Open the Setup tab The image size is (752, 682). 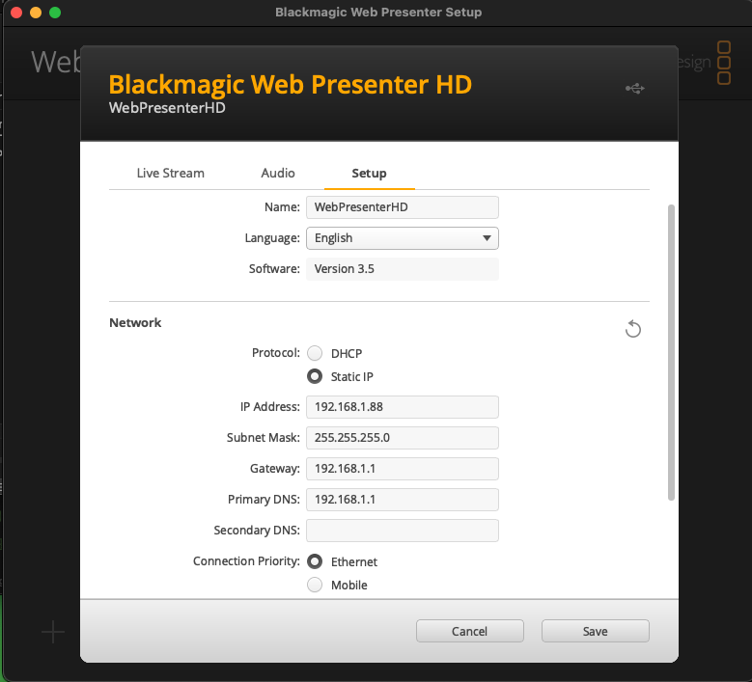coord(369,173)
